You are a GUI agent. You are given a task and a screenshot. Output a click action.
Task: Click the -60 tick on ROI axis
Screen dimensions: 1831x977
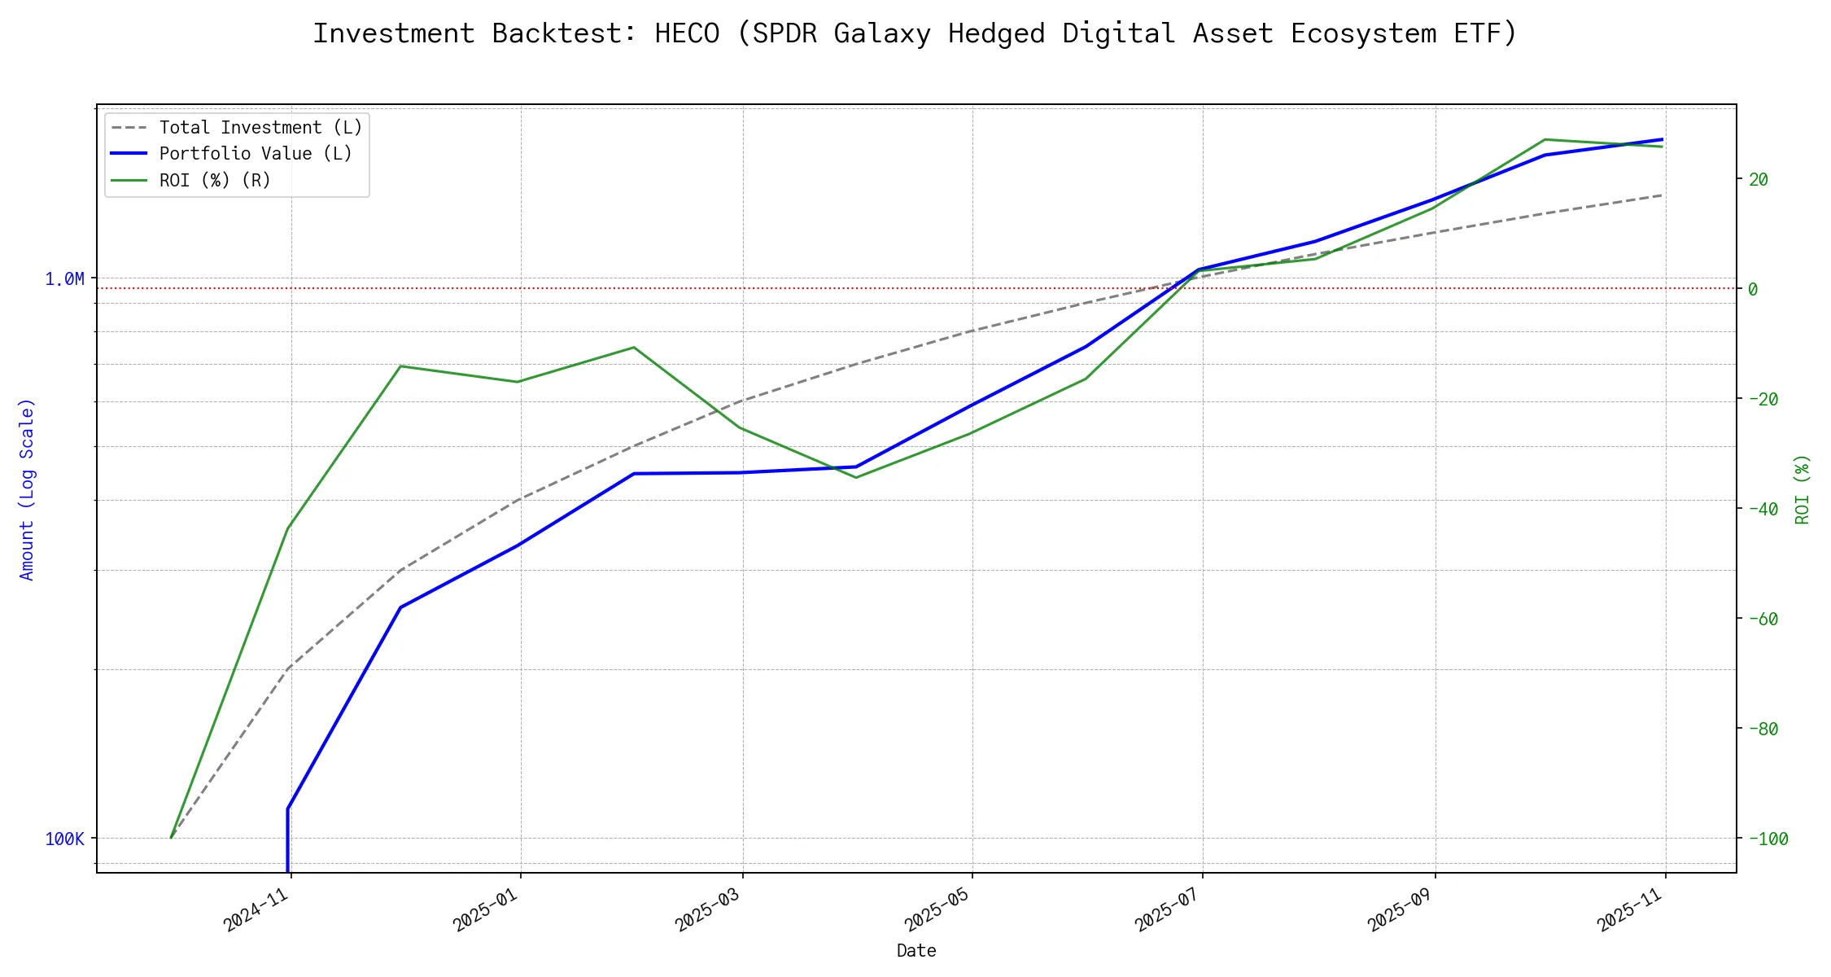pos(1763,620)
